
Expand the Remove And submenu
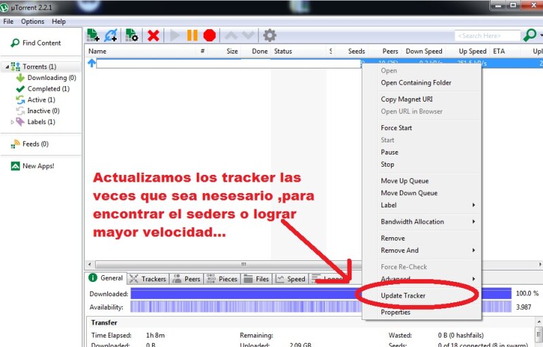428,250
